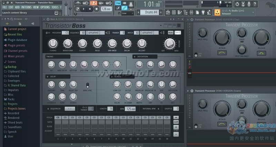The width and height of the screenshot is (276, 147).
Task: Click the desk lamp icon in toolbar
Action: [209, 12]
